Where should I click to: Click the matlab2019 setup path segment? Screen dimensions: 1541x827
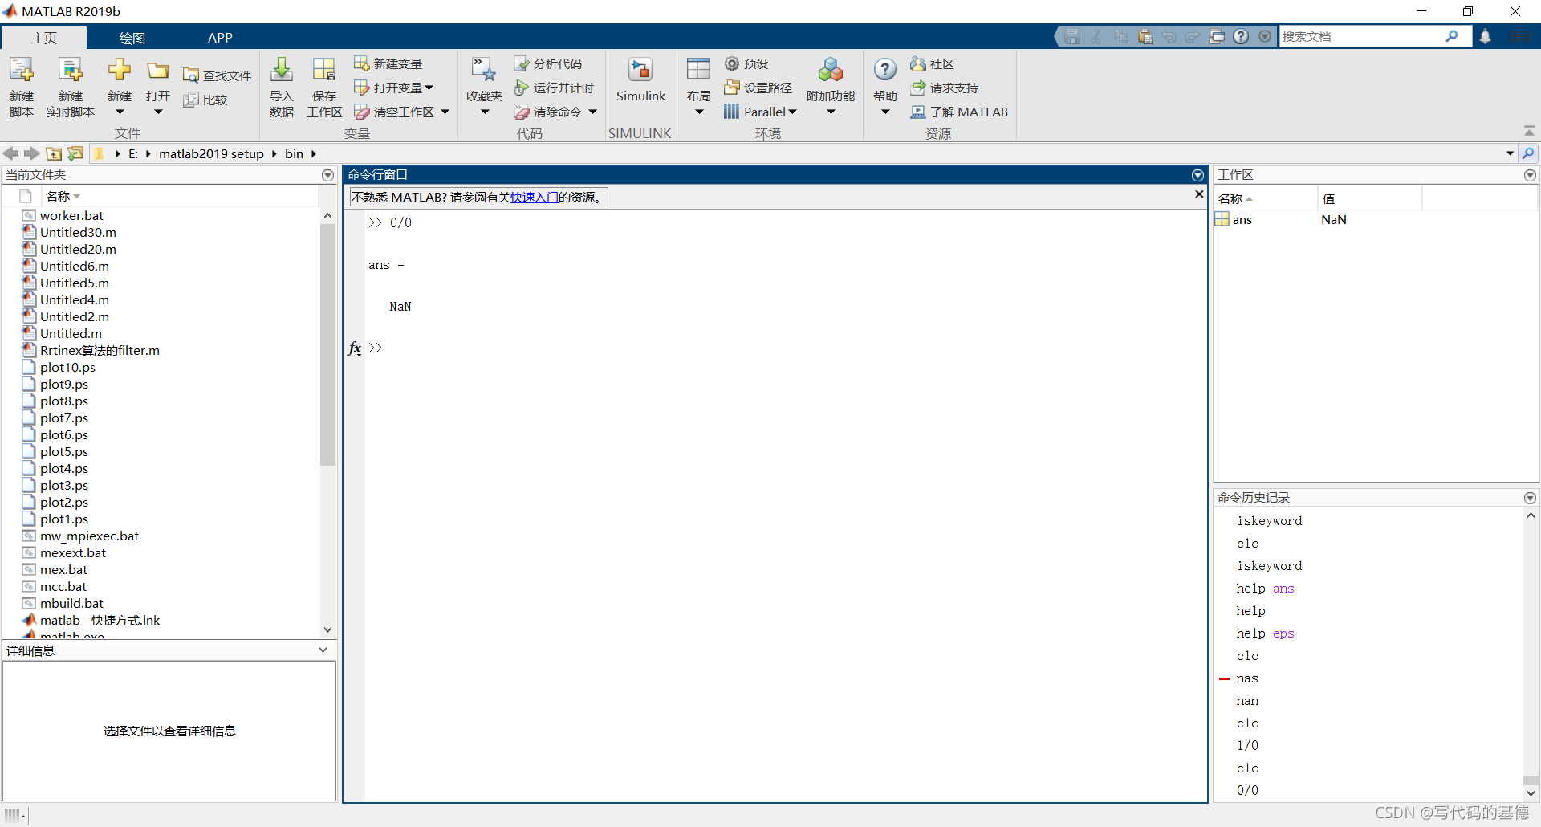tap(211, 153)
